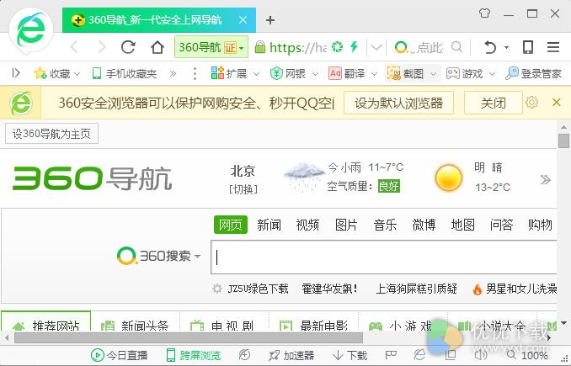Select the 问答 search tab
The width and height of the screenshot is (571, 366).
[501, 225]
